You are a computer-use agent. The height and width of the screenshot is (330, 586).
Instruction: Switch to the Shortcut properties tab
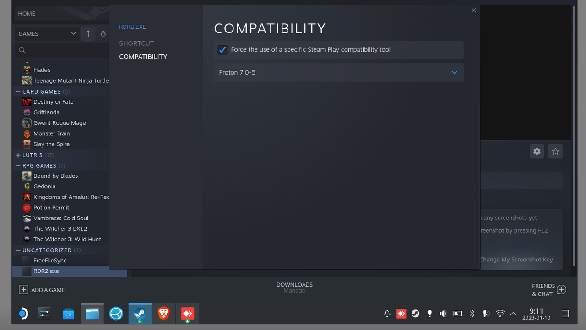click(136, 43)
